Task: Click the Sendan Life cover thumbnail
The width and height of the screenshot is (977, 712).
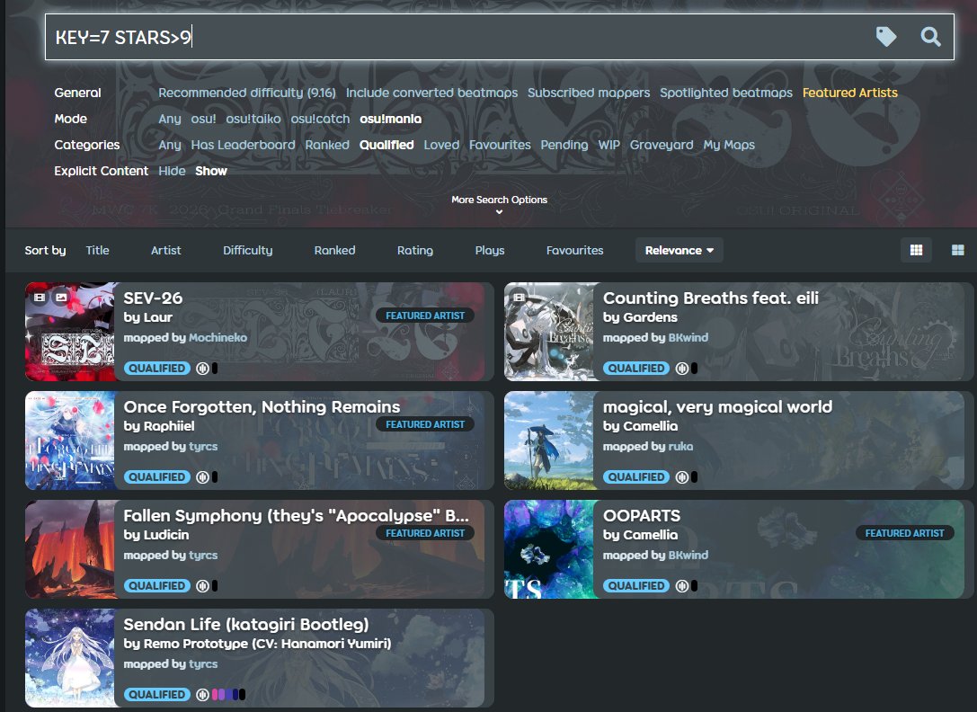Action: point(70,658)
